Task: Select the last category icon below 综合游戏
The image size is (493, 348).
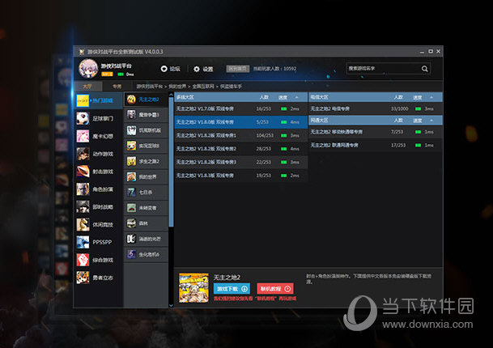Action: [x=83, y=278]
